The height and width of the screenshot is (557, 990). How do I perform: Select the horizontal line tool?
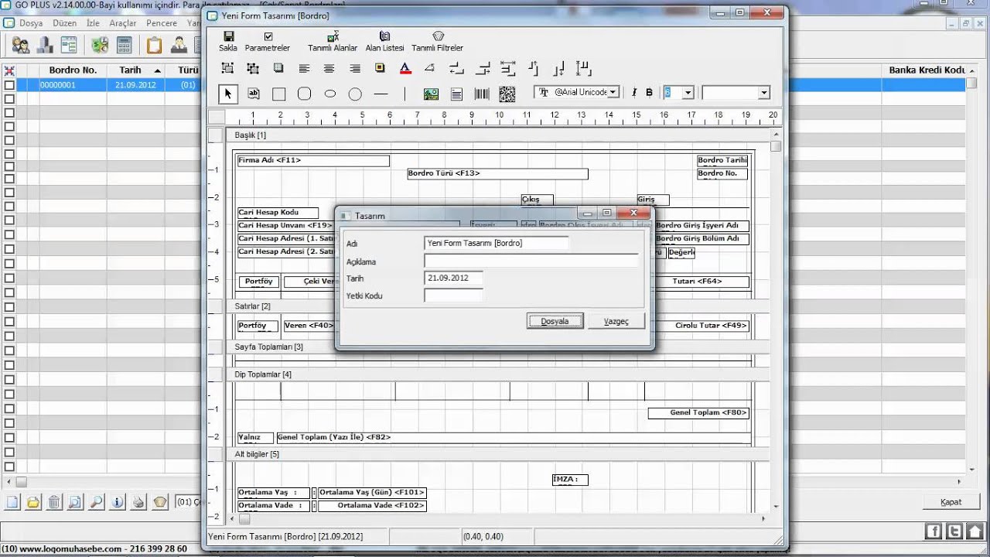[381, 94]
